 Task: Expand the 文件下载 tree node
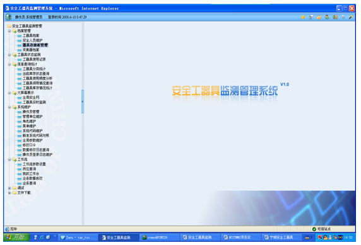tap(9, 193)
